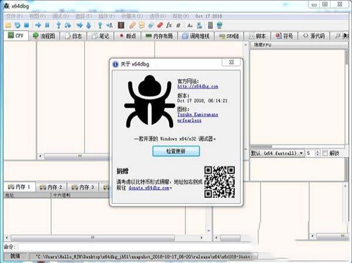Open the Intermodular Calls toolbar icon
Screen dimensions: 352x263
click(199, 25)
